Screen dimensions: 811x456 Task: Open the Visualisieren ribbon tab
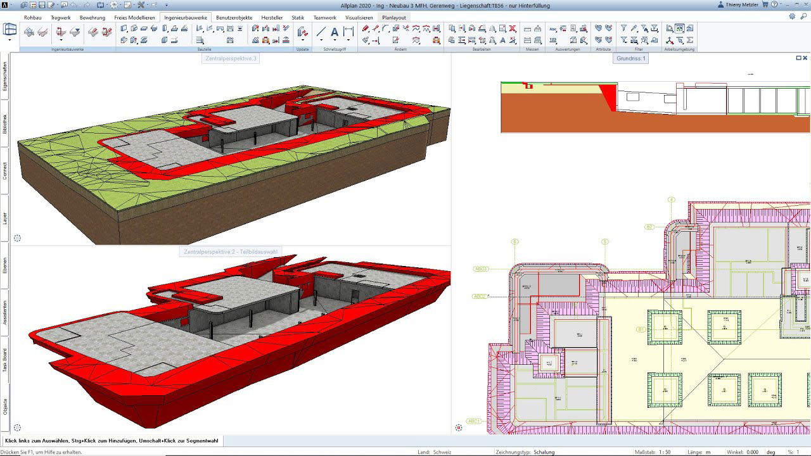point(359,17)
